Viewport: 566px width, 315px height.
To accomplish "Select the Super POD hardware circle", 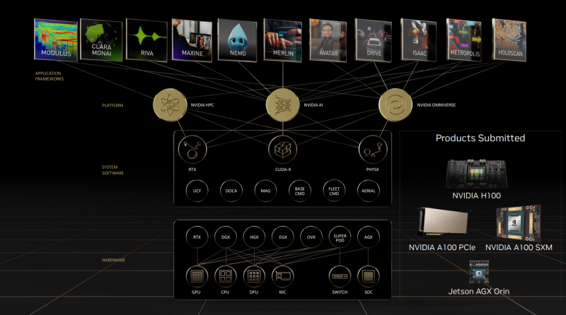I will [340, 237].
